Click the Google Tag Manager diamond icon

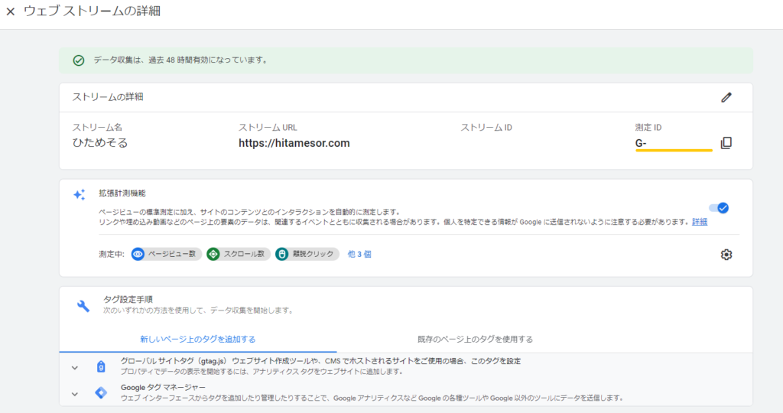[101, 393]
